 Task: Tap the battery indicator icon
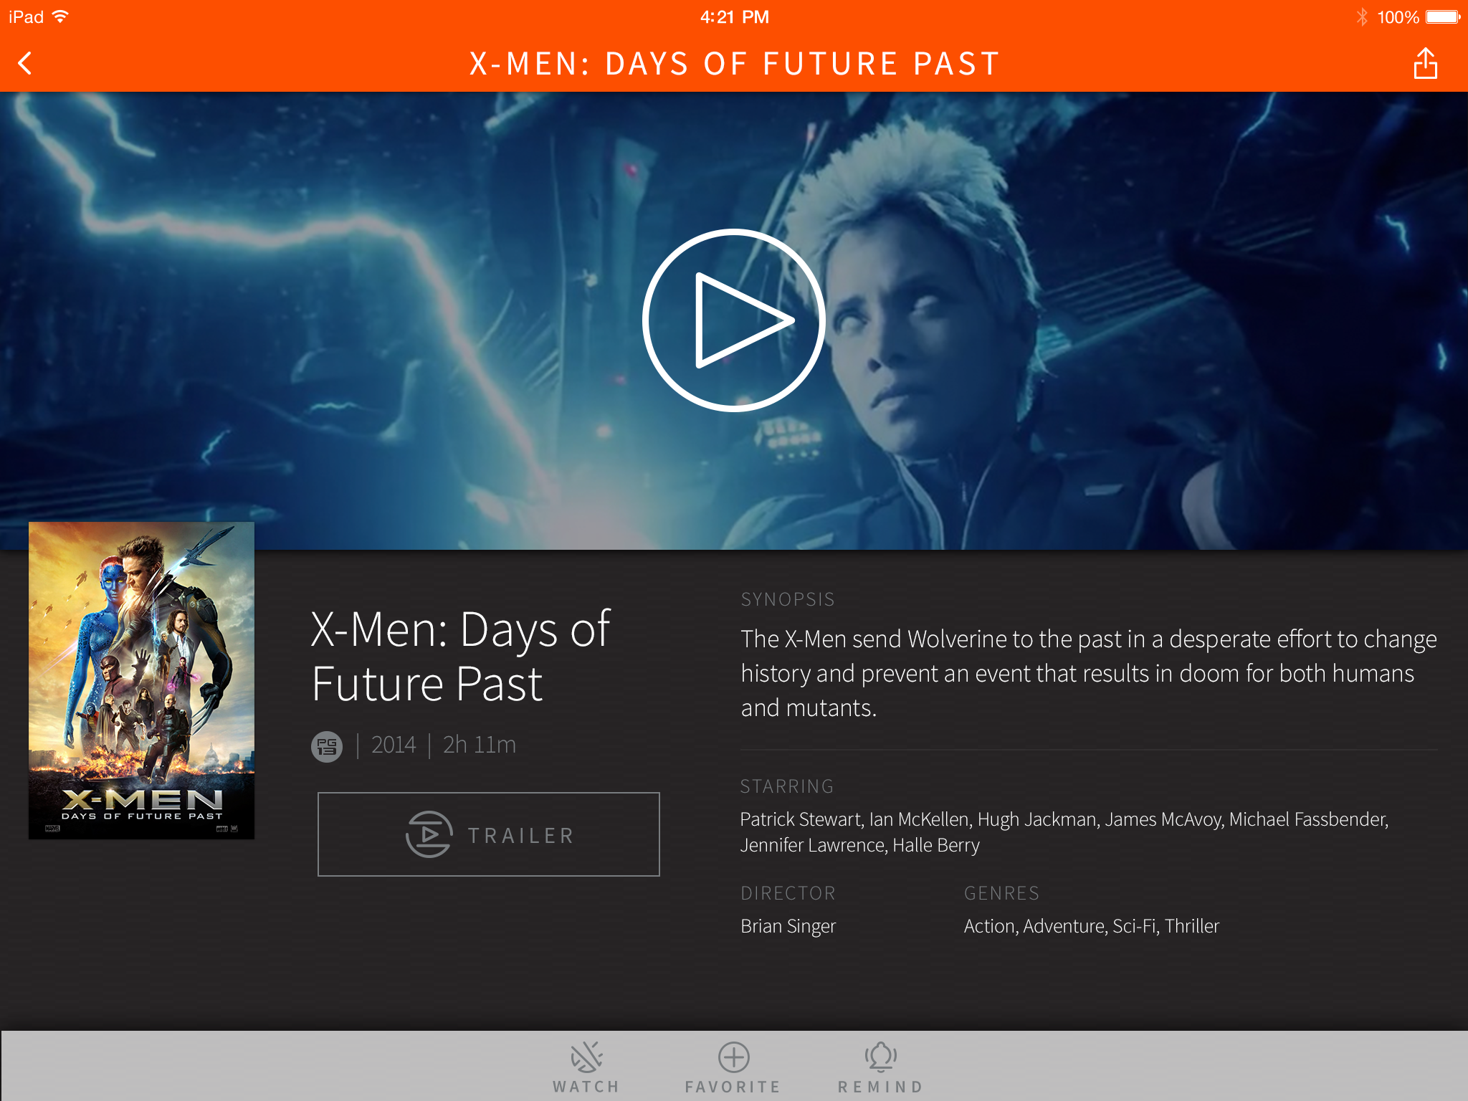point(1441,16)
